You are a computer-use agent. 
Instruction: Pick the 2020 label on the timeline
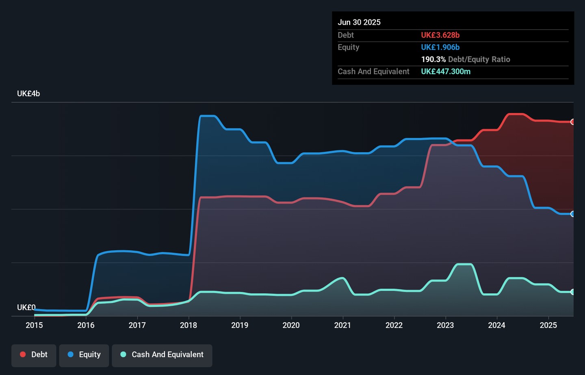291,325
